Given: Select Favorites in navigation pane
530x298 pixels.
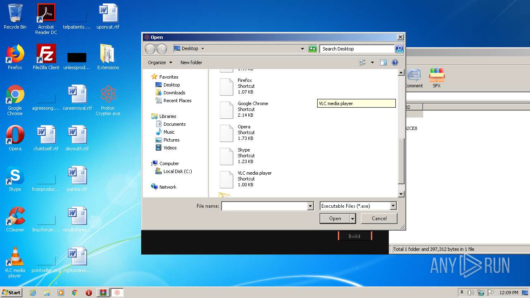Looking at the screenshot, I should [x=165, y=77].
